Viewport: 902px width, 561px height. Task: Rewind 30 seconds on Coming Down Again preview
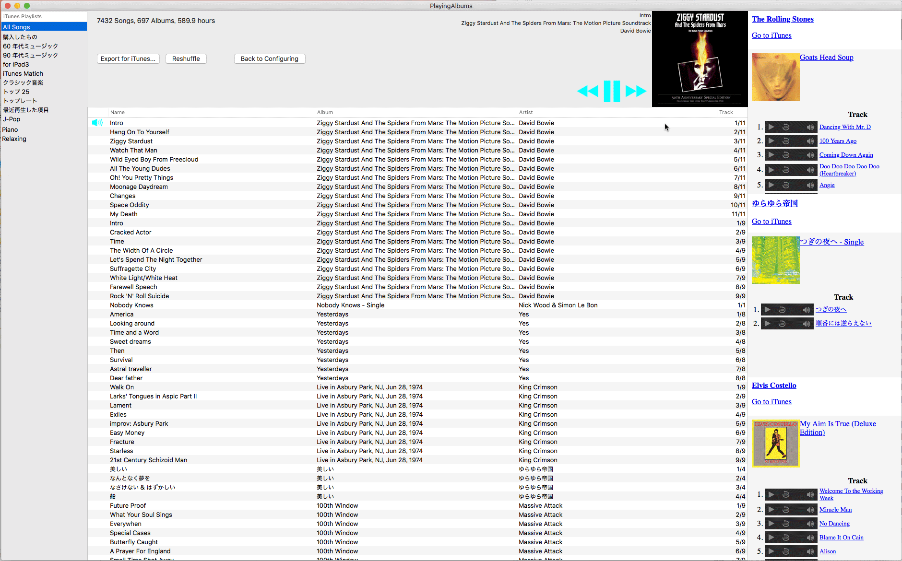pos(786,155)
